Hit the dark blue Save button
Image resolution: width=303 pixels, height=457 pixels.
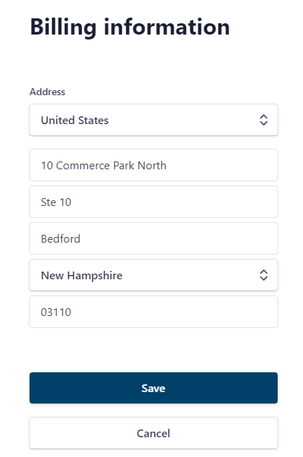154,388
